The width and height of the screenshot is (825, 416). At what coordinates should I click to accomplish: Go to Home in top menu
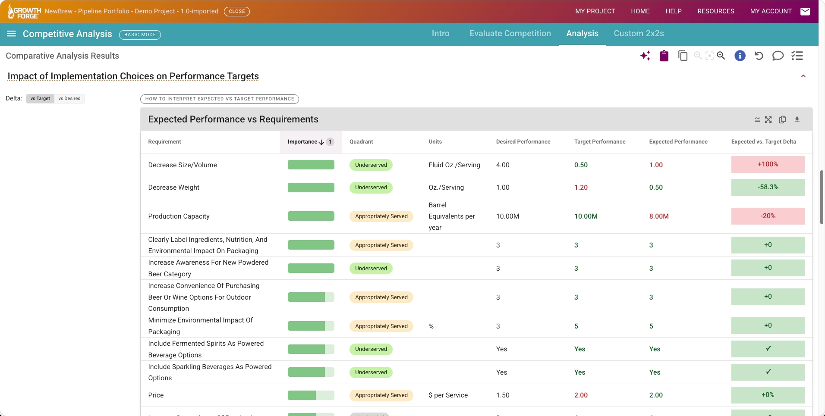point(640,11)
